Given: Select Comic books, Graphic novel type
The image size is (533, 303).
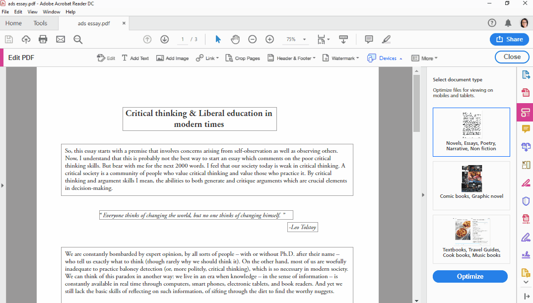Looking at the screenshot, I should 471,185.
